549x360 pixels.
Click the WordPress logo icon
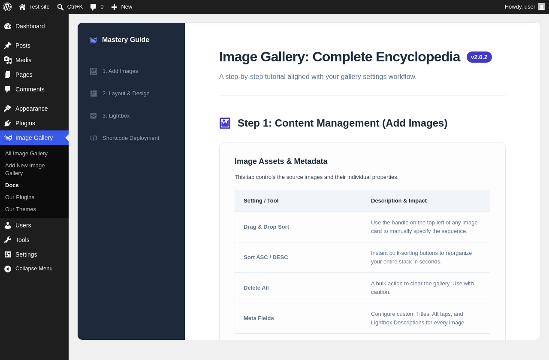7,7
